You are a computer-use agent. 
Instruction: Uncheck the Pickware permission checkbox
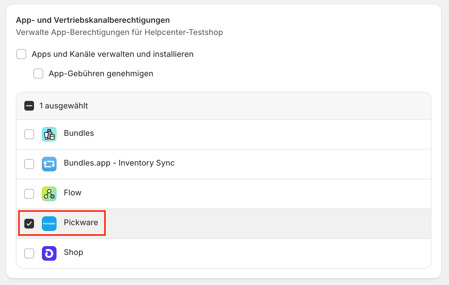[29, 223]
